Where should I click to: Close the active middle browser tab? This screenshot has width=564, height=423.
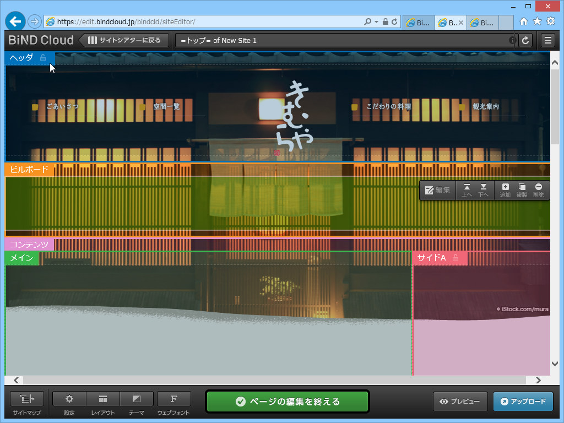coord(461,23)
